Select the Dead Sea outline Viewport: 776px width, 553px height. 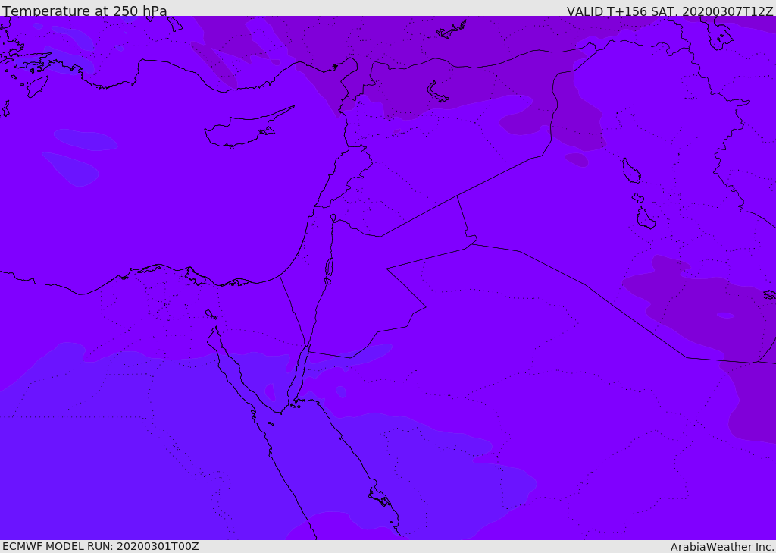(x=329, y=268)
